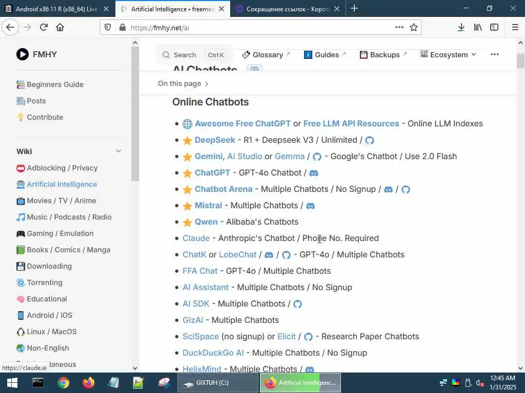Expand the On this page outline
Screen dimensions: 525x393
[x=183, y=83]
